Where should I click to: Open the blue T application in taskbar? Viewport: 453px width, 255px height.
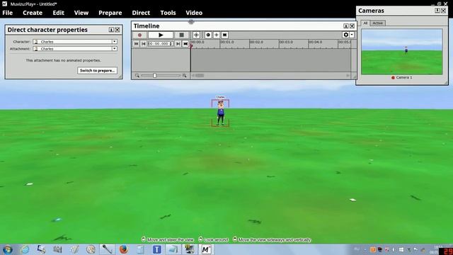[x=157, y=249]
